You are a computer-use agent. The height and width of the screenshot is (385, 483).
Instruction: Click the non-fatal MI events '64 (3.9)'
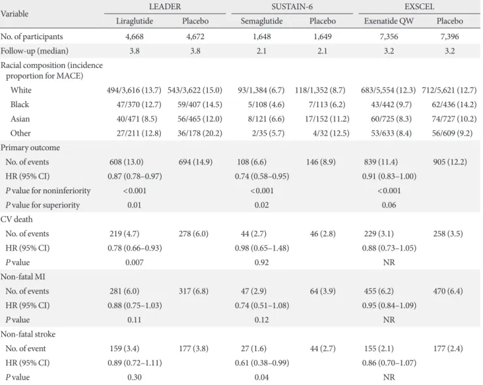click(323, 291)
